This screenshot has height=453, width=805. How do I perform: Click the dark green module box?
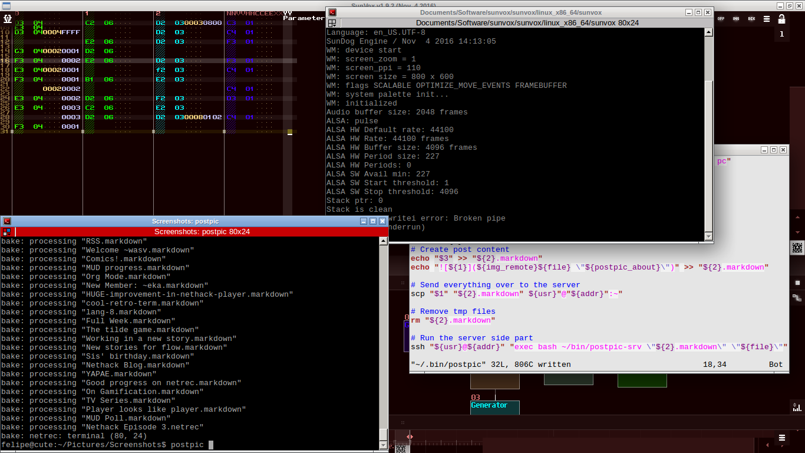(642, 380)
